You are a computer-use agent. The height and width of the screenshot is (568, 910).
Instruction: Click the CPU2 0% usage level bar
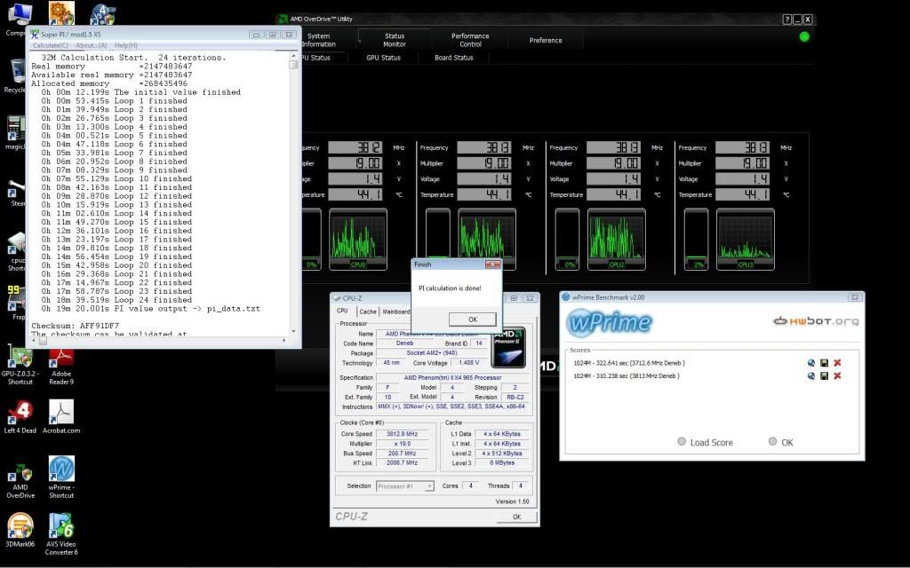pyautogui.click(x=567, y=239)
